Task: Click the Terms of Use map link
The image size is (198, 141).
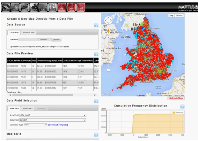Action: tap(179, 95)
